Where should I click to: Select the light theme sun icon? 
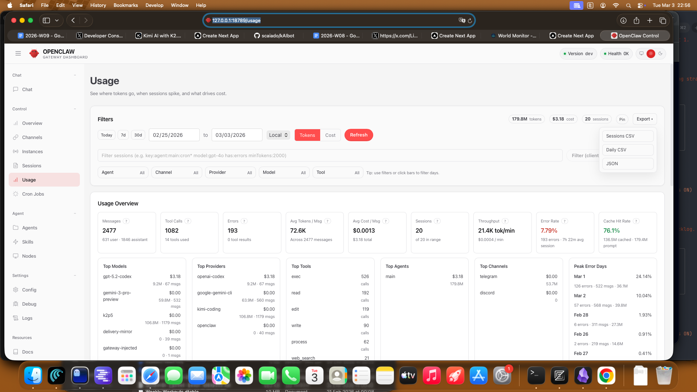coord(651,54)
